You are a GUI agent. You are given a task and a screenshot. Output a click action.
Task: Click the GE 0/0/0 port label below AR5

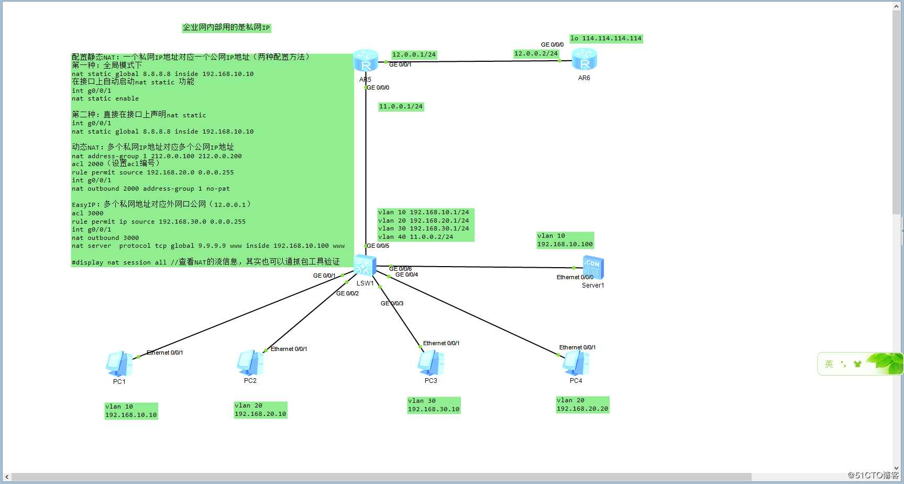coord(378,87)
